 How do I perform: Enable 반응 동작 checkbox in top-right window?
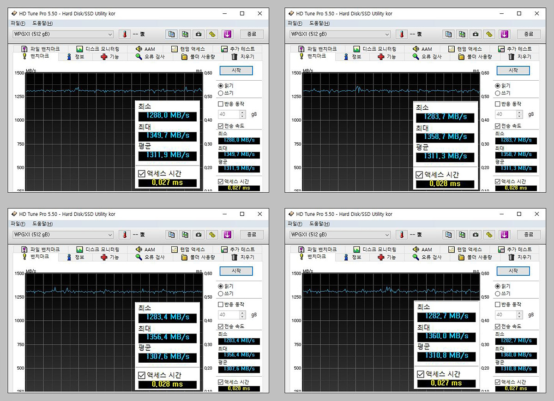point(498,104)
